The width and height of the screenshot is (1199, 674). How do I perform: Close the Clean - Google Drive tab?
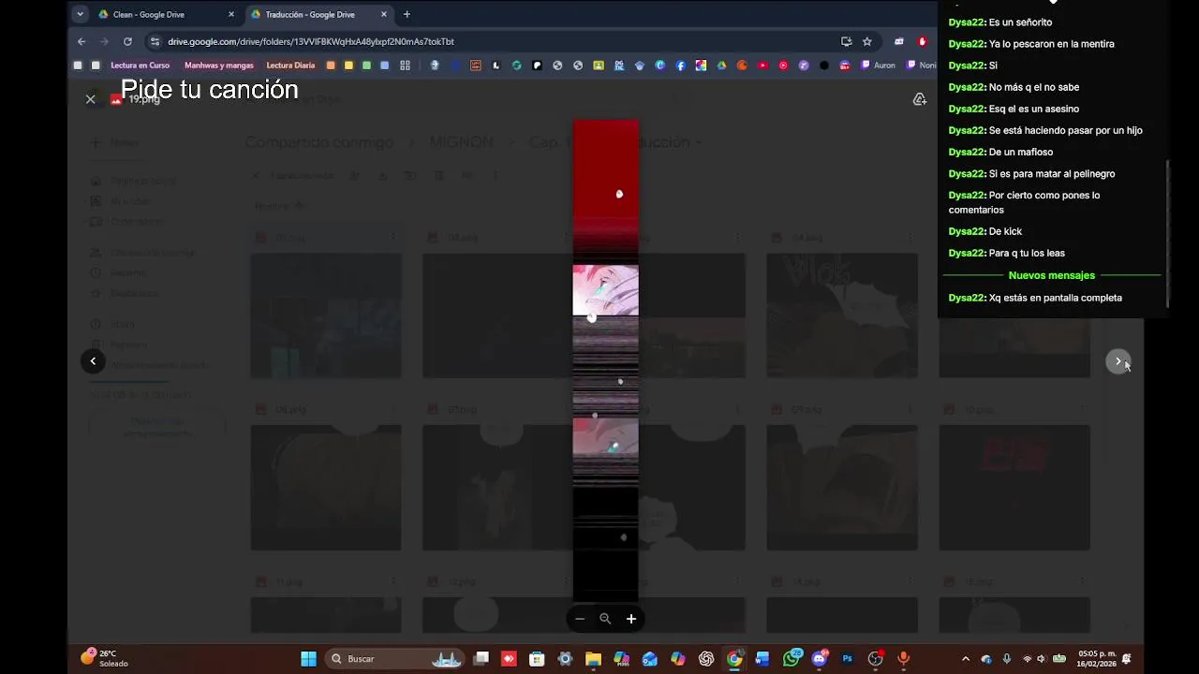[x=231, y=14]
